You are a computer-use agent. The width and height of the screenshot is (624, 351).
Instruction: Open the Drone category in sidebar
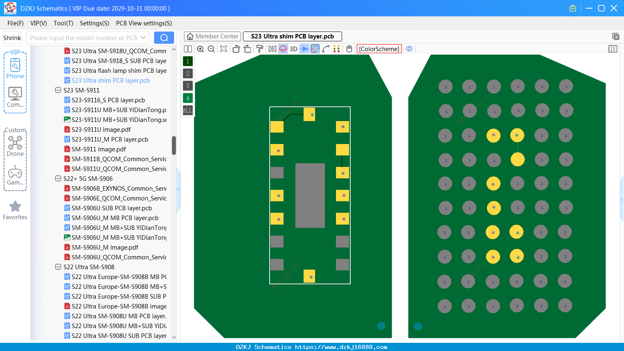[x=15, y=146]
